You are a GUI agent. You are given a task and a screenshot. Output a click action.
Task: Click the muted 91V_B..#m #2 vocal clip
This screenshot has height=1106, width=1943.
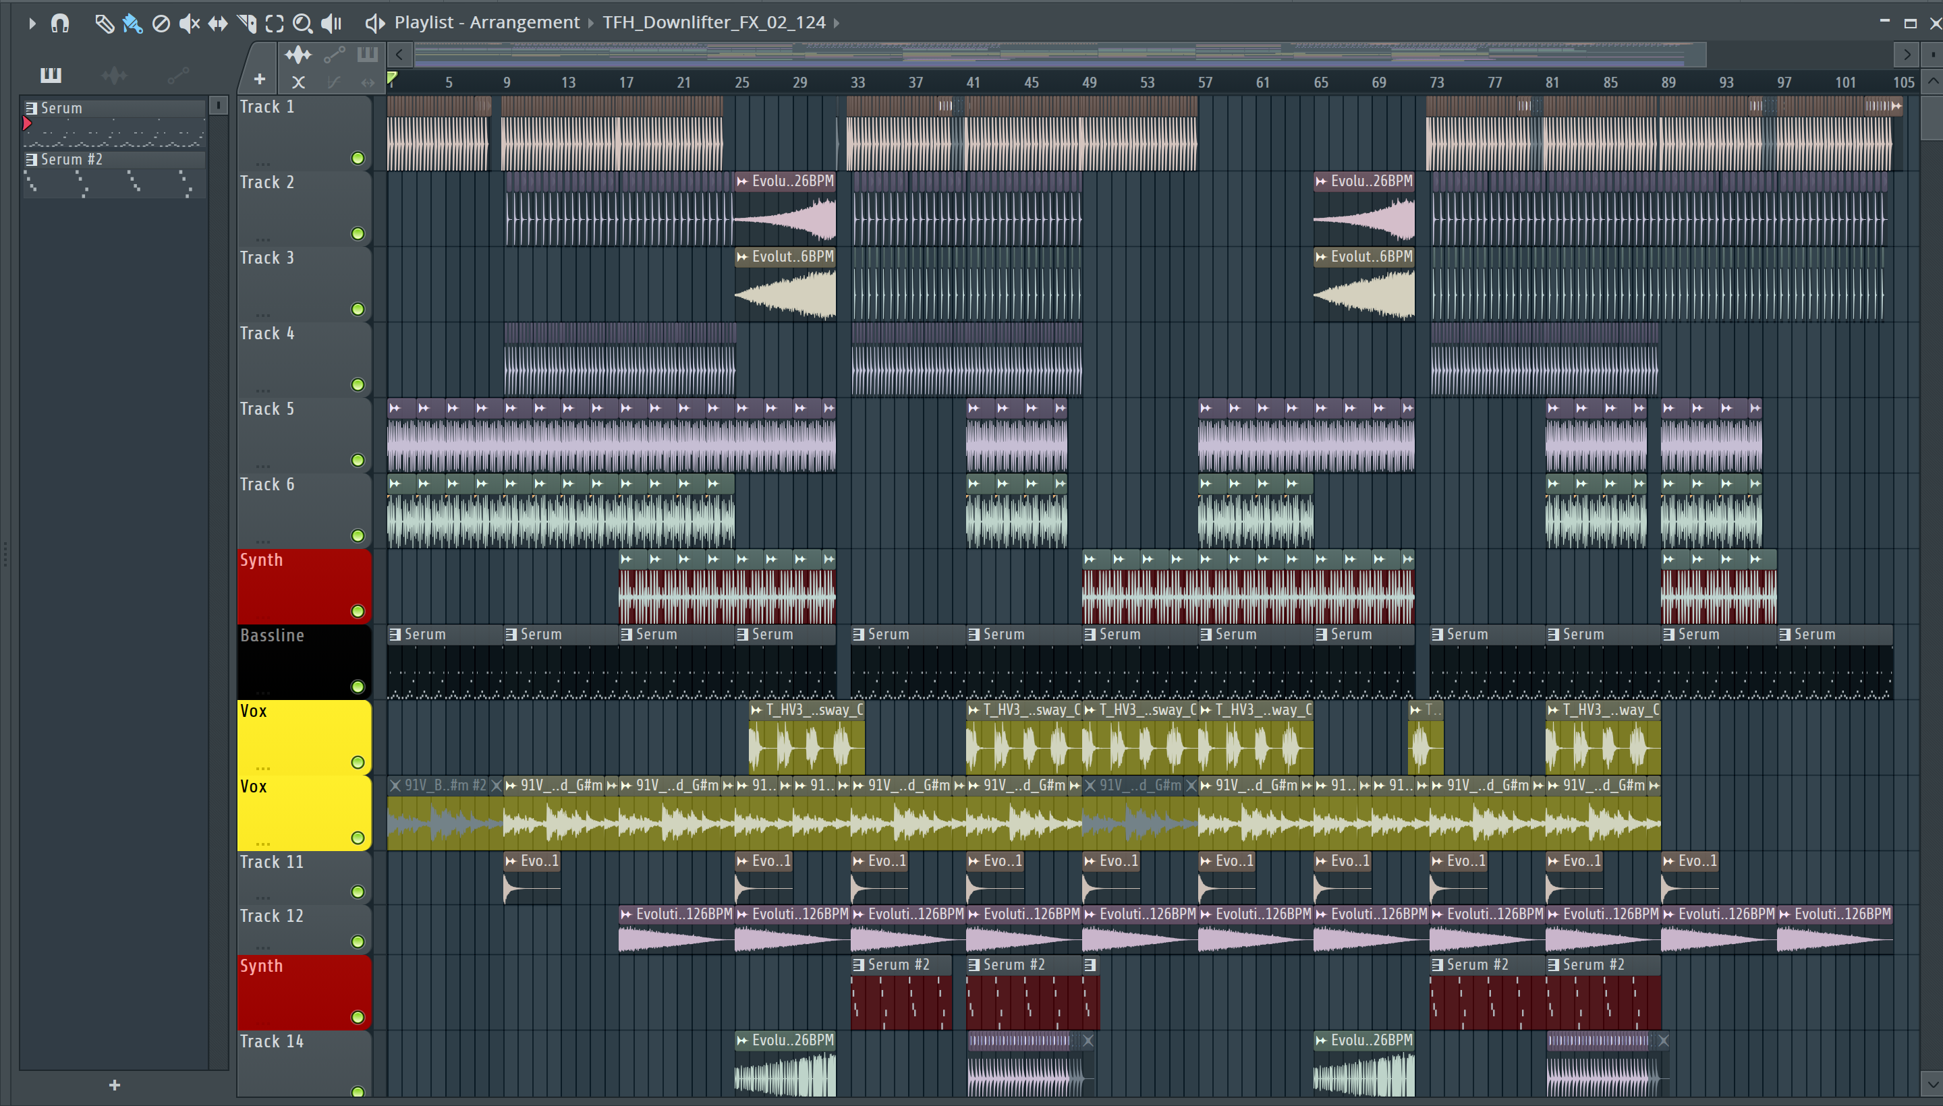(445, 812)
